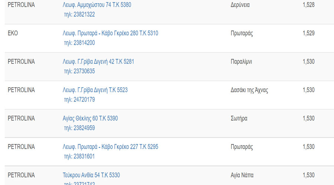Click the Σωτήρα location cell

(239, 118)
